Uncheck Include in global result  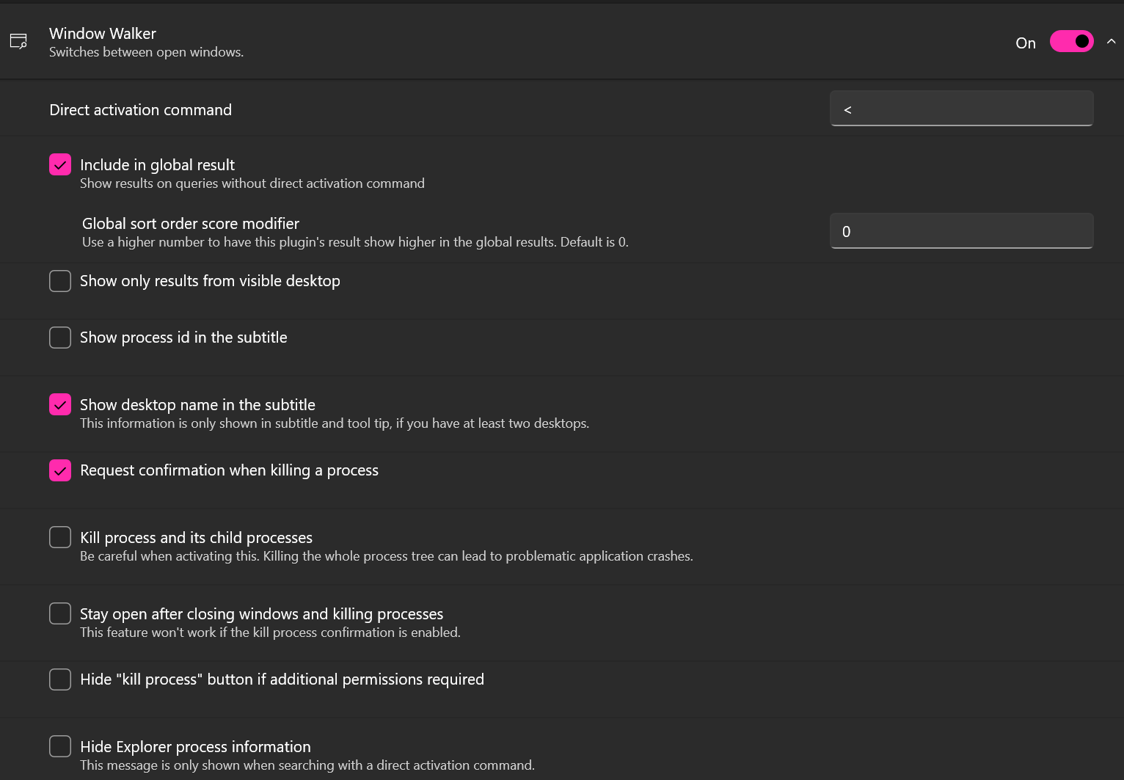(x=60, y=164)
